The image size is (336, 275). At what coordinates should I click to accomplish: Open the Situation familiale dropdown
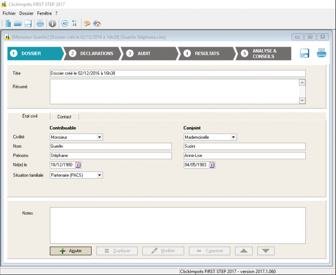tap(99, 175)
